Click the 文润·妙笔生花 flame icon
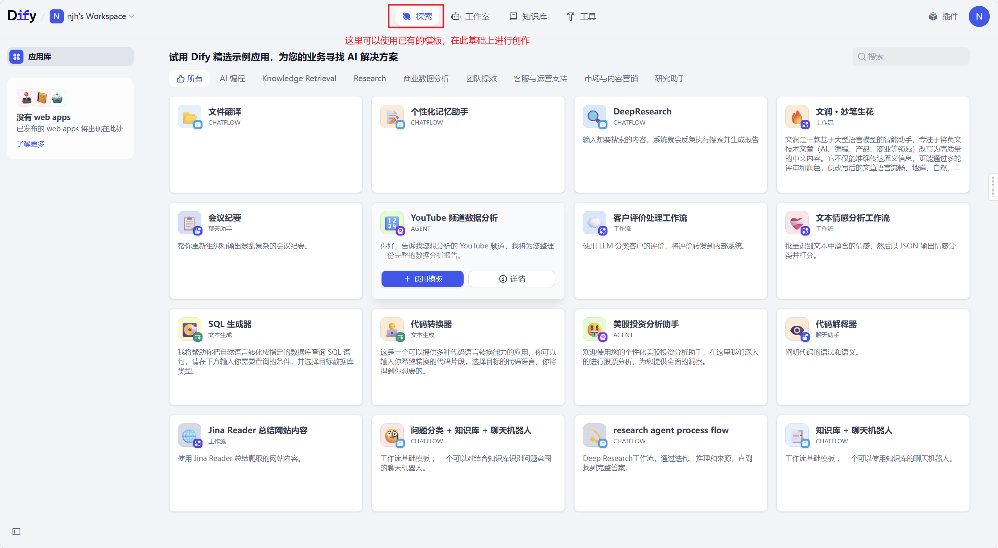Screen dimensions: 998x548 [x=797, y=116]
